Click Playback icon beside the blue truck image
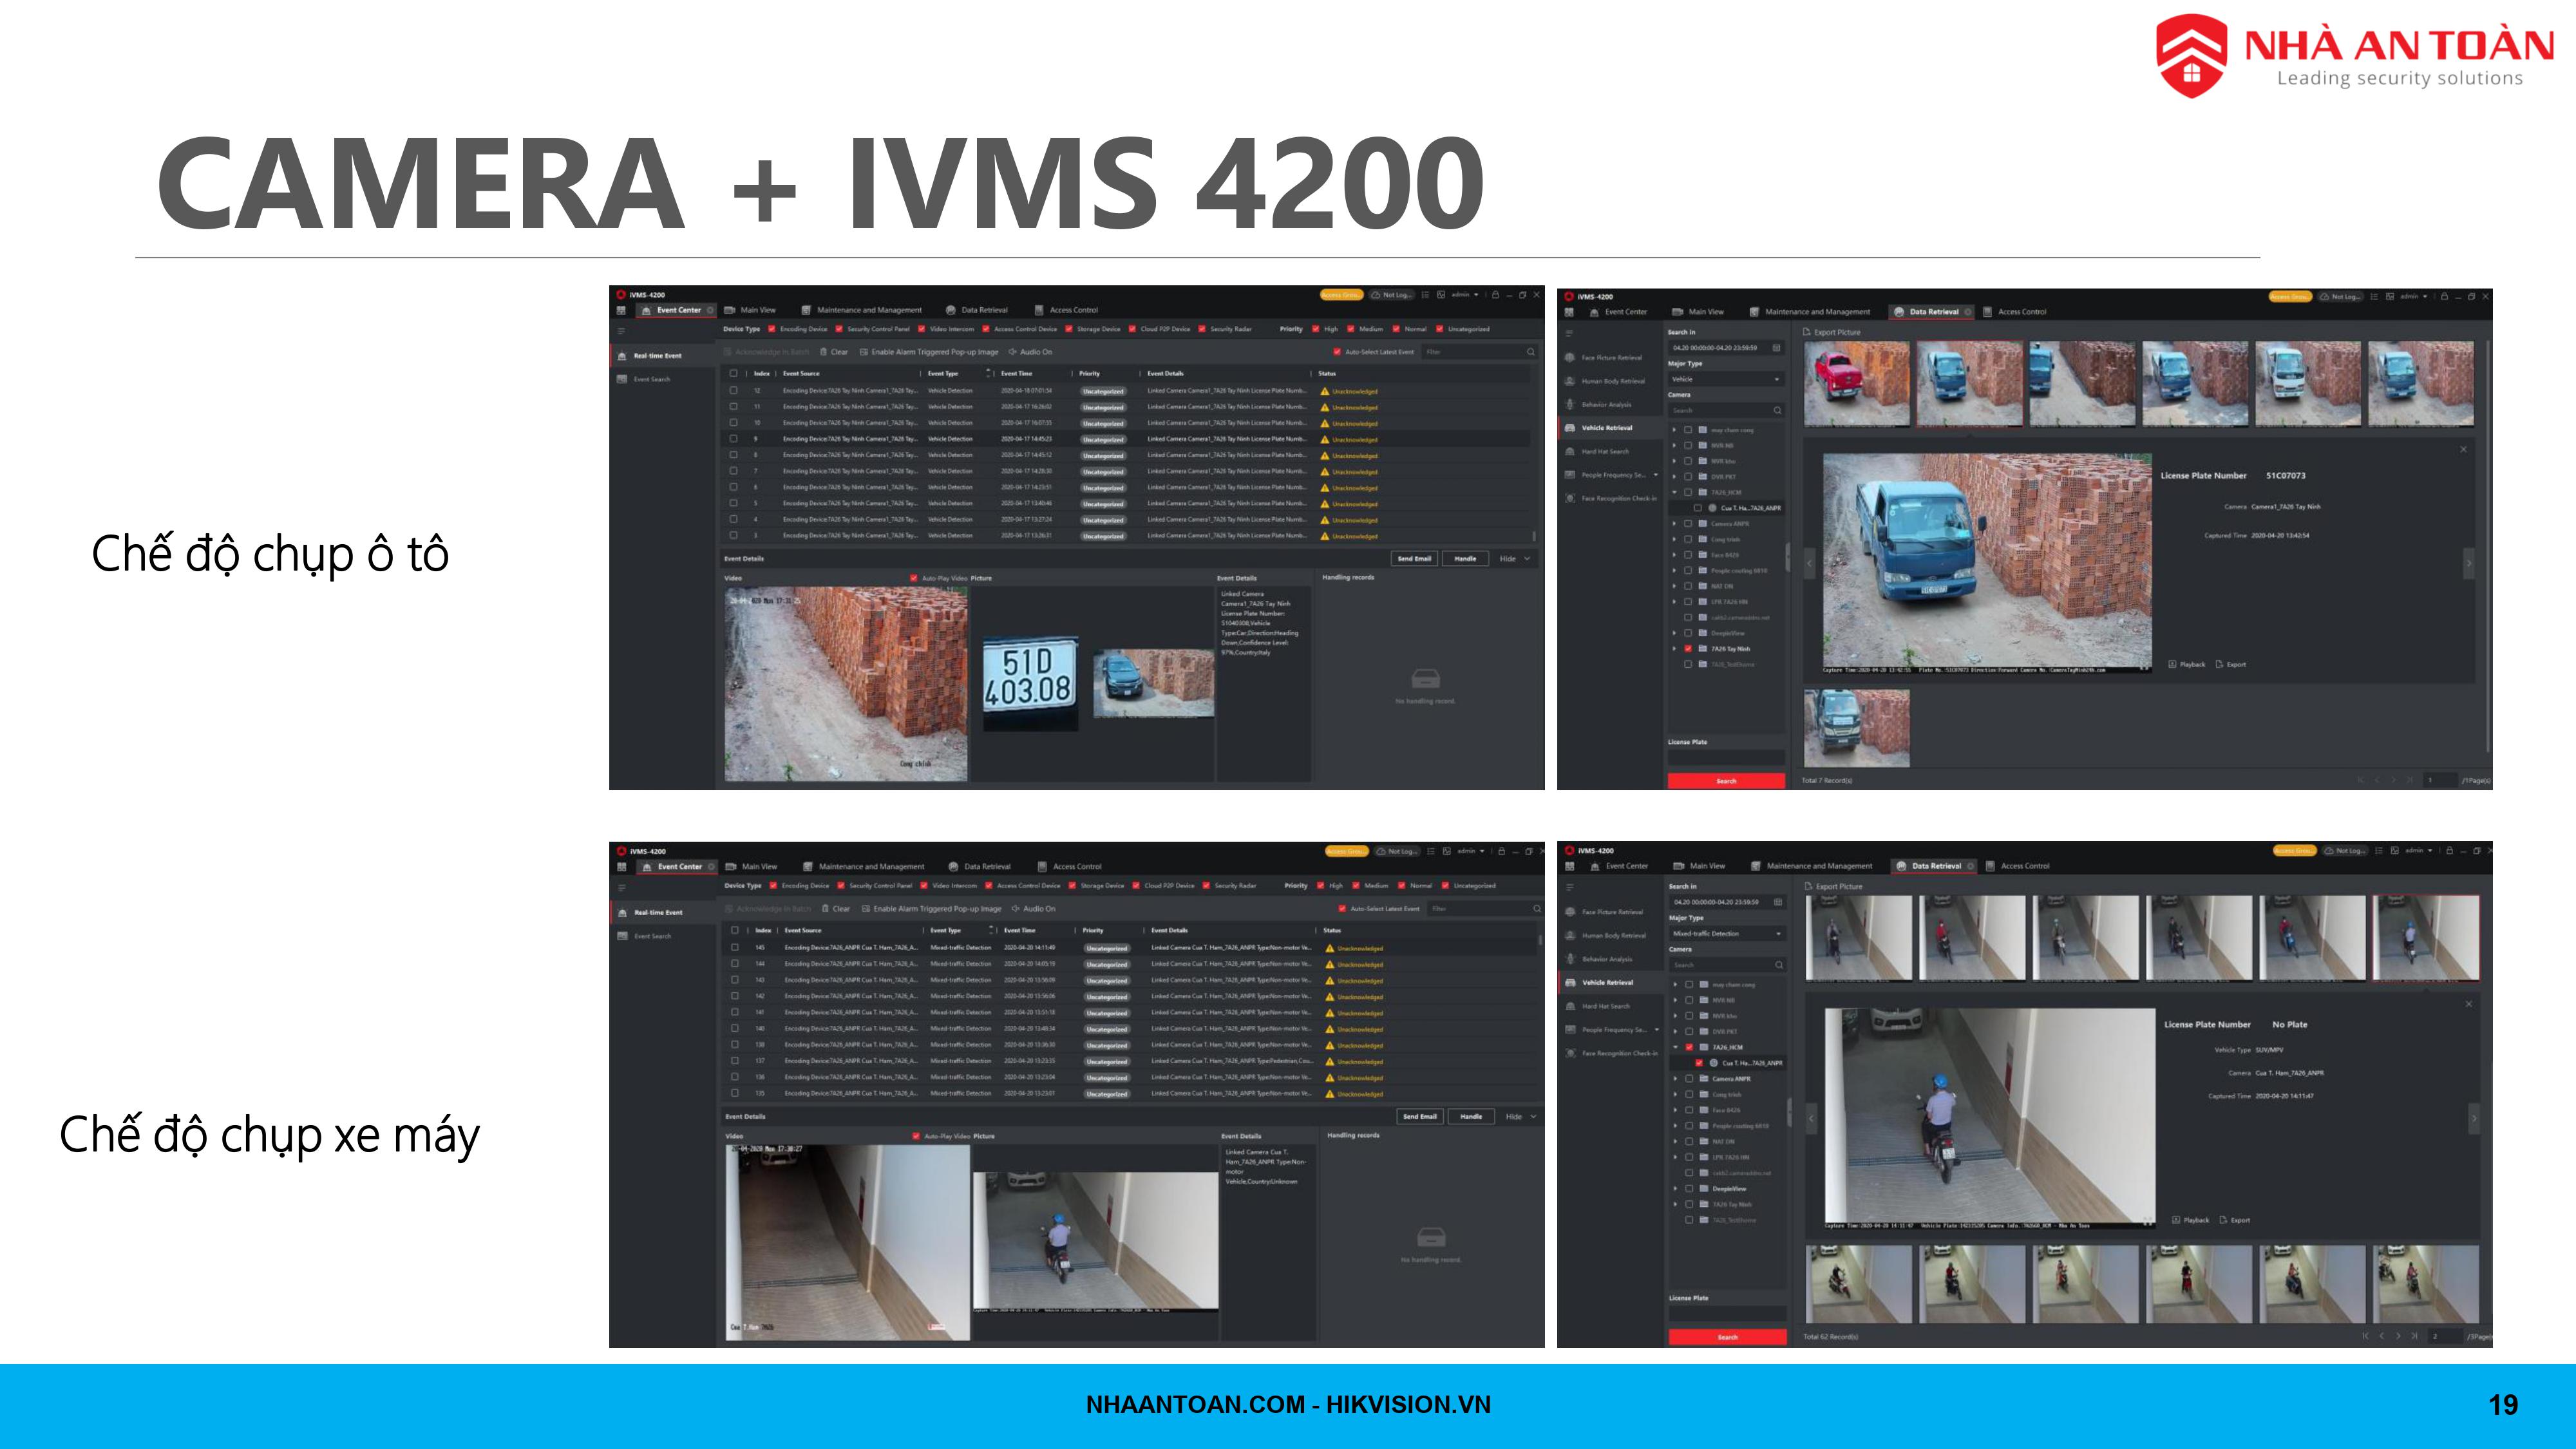 [2172, 664]
